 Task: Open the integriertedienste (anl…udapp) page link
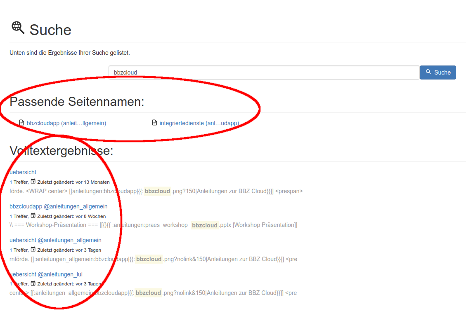tap(199, 123)
